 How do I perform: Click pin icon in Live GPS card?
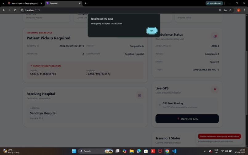[x=215, y=89]
